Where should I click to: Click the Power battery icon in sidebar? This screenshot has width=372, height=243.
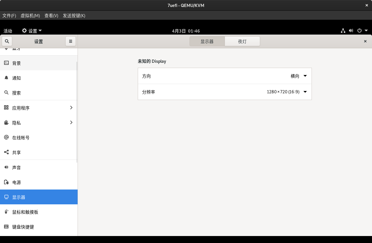tap(6, 182)
